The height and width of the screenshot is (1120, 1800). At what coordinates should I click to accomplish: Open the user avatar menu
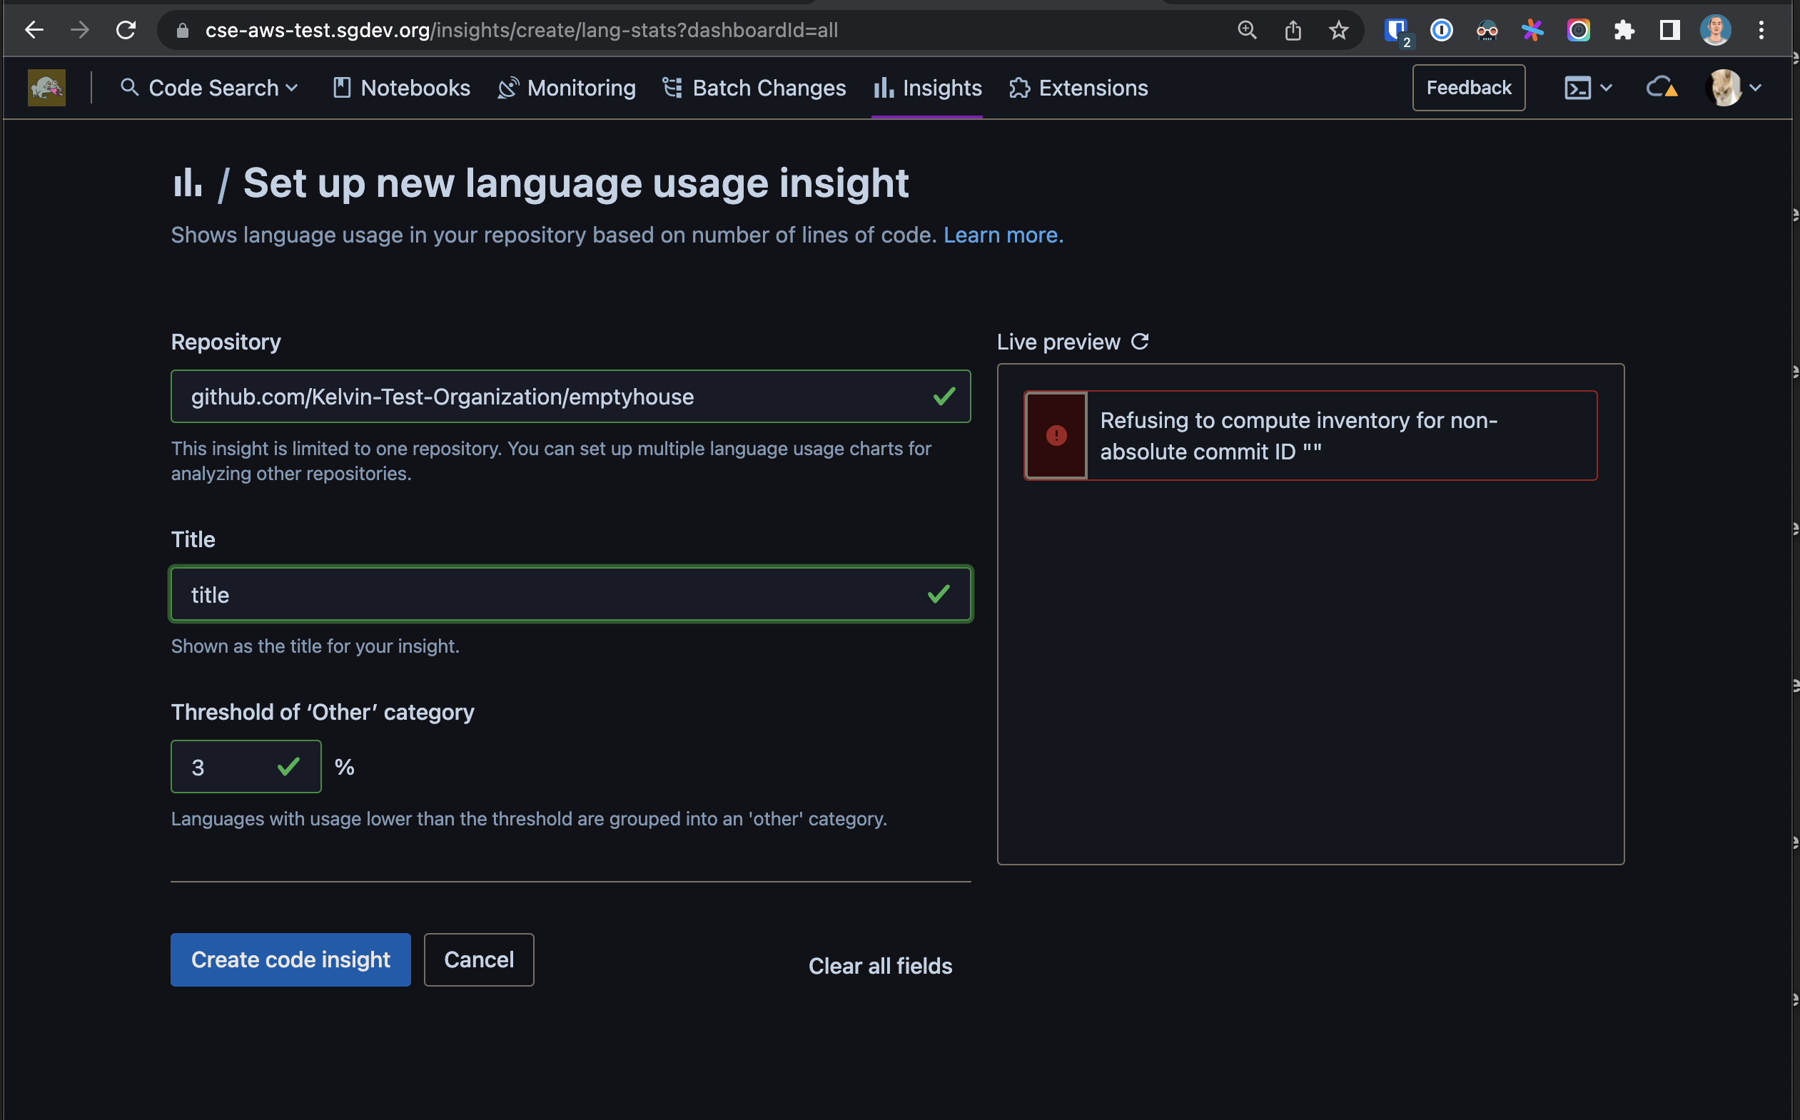pyautogui.click(x=1734, y=88)
